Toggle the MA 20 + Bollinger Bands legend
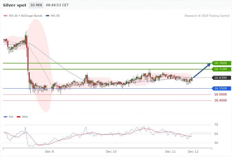Image resolution: width=232 pixels, height=157 pixels. tap(25, 16)
